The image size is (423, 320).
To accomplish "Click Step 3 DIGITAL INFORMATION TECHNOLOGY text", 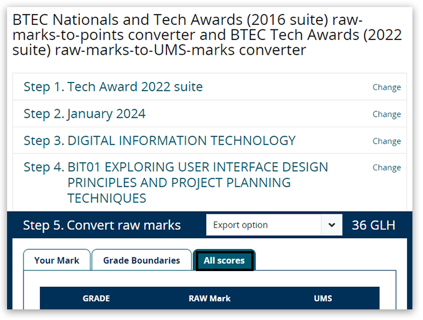I will click(x=159, y=141).
